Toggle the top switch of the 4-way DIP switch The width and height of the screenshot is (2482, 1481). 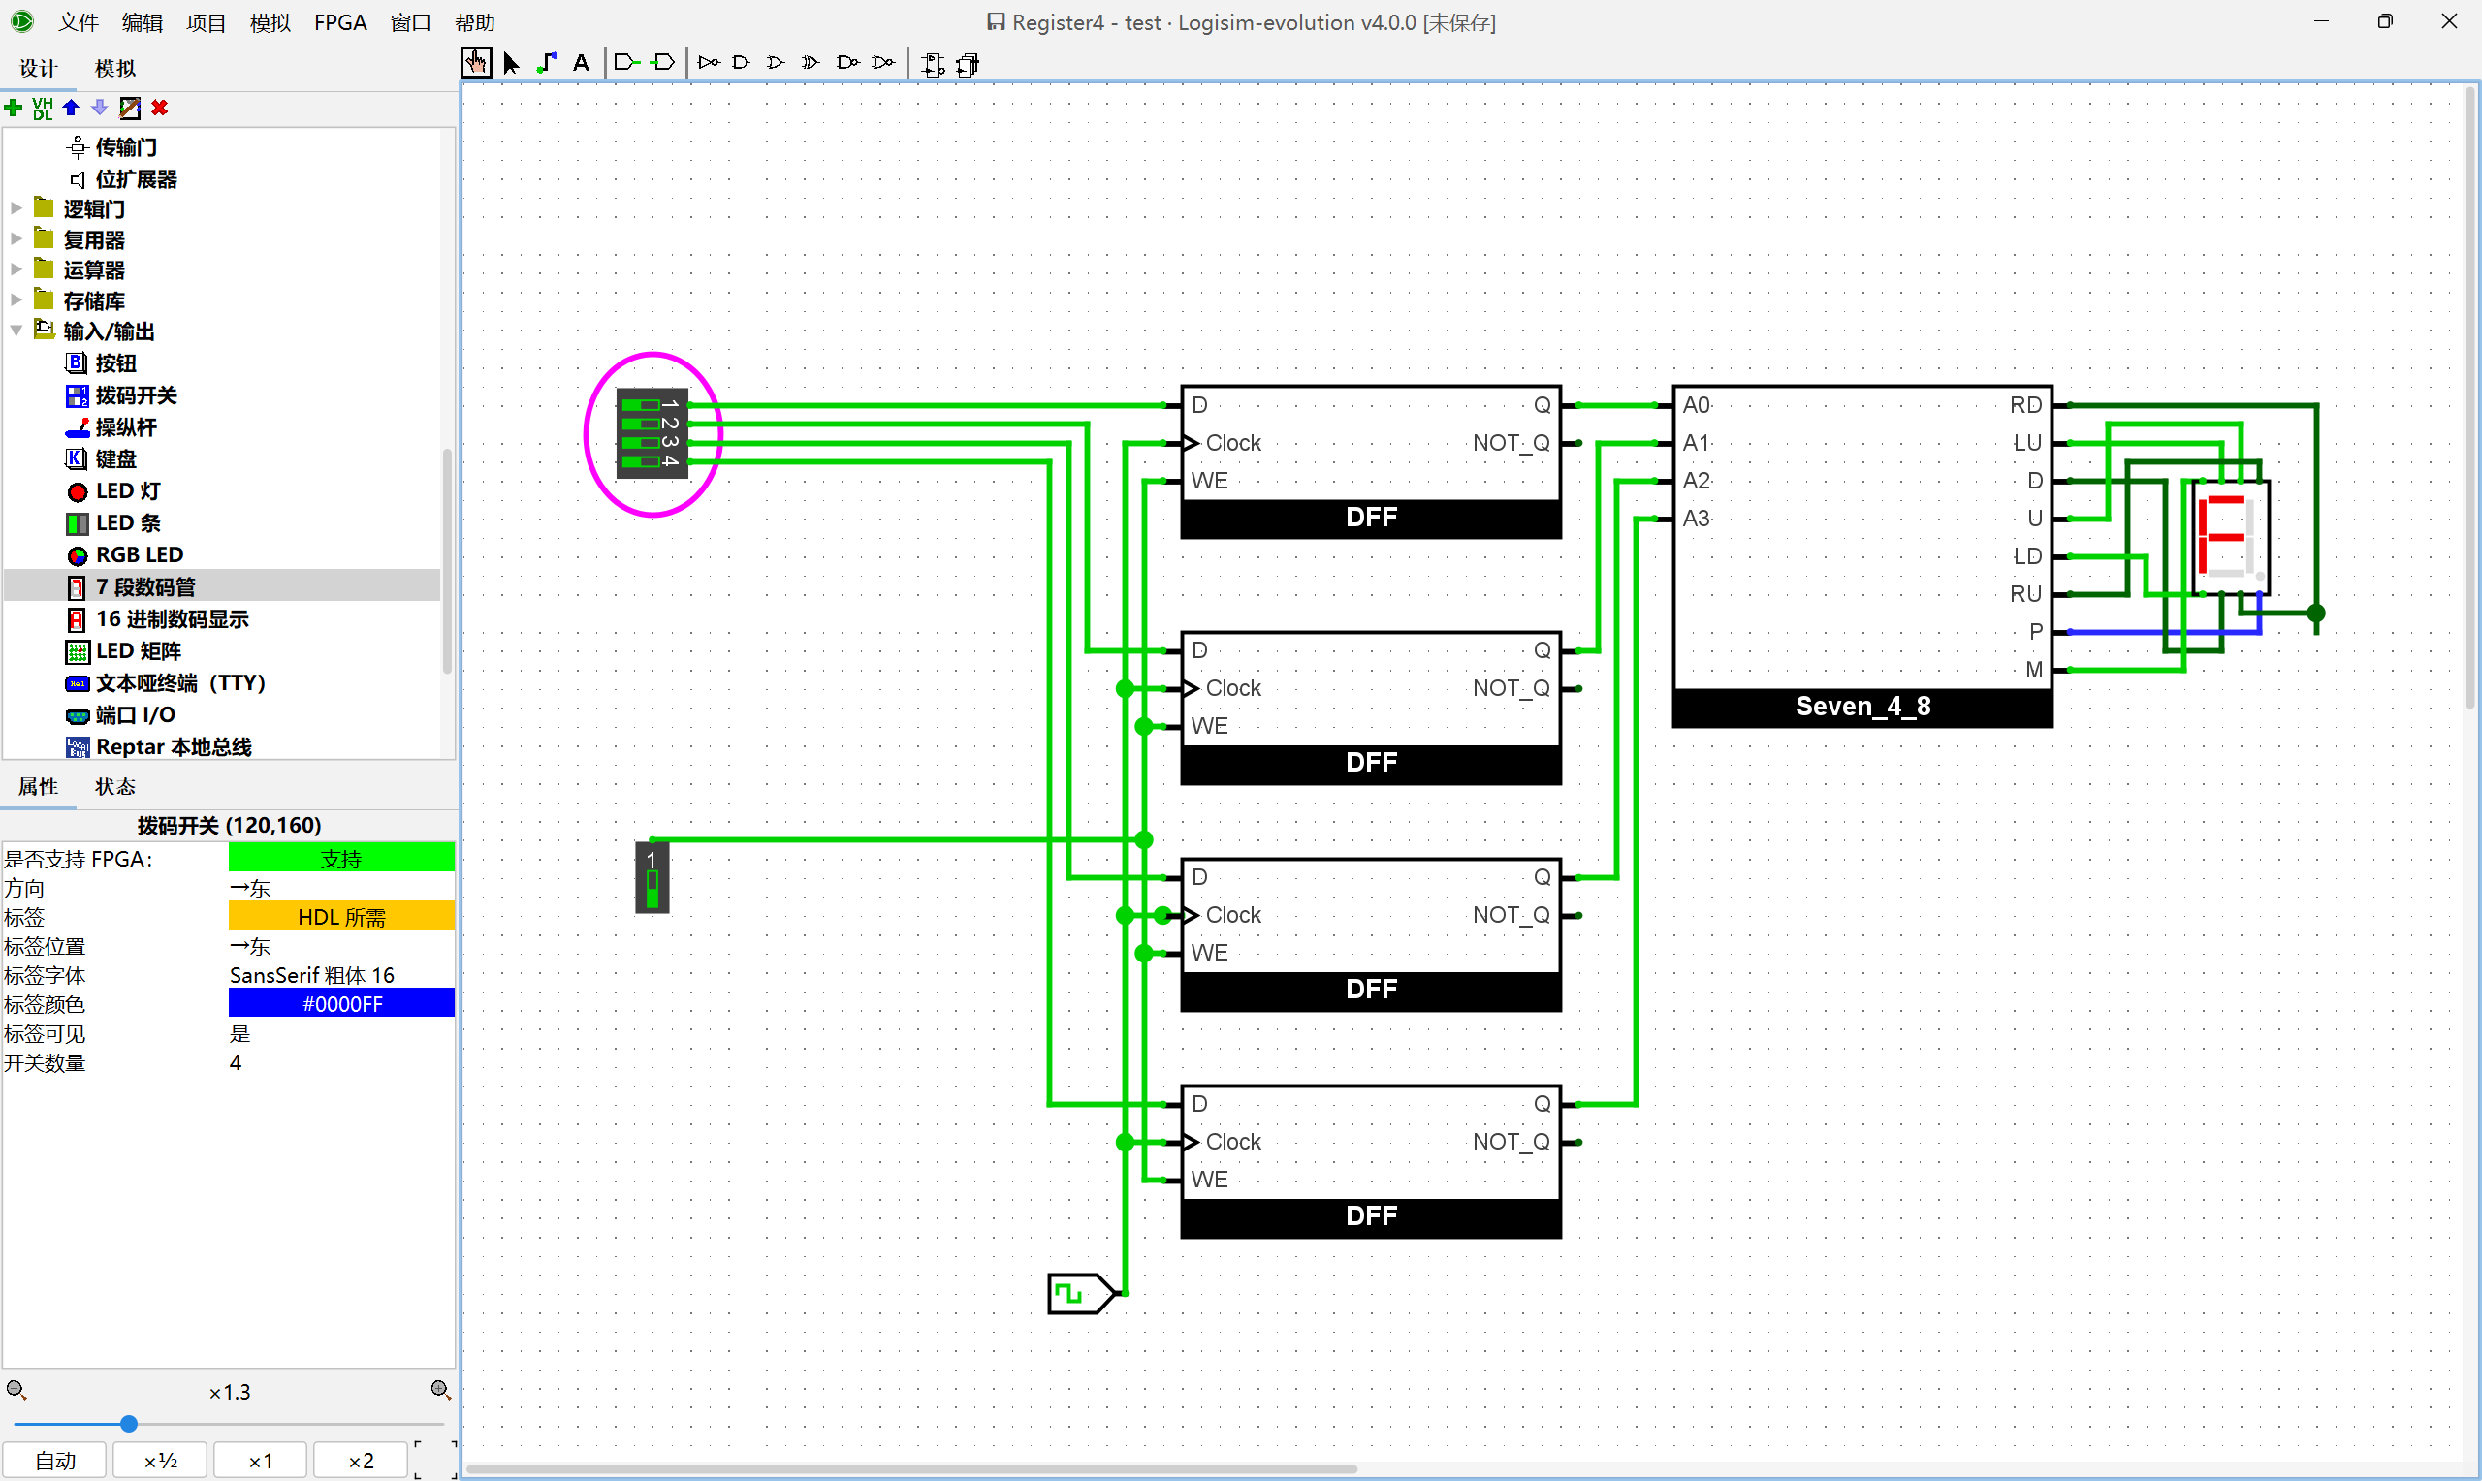click(640, 405)
